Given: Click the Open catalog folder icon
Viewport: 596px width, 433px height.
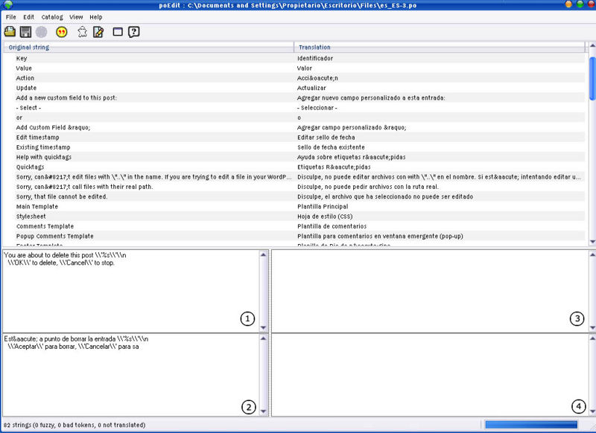Looking at the screenshot, I should (x=10, y=31).
